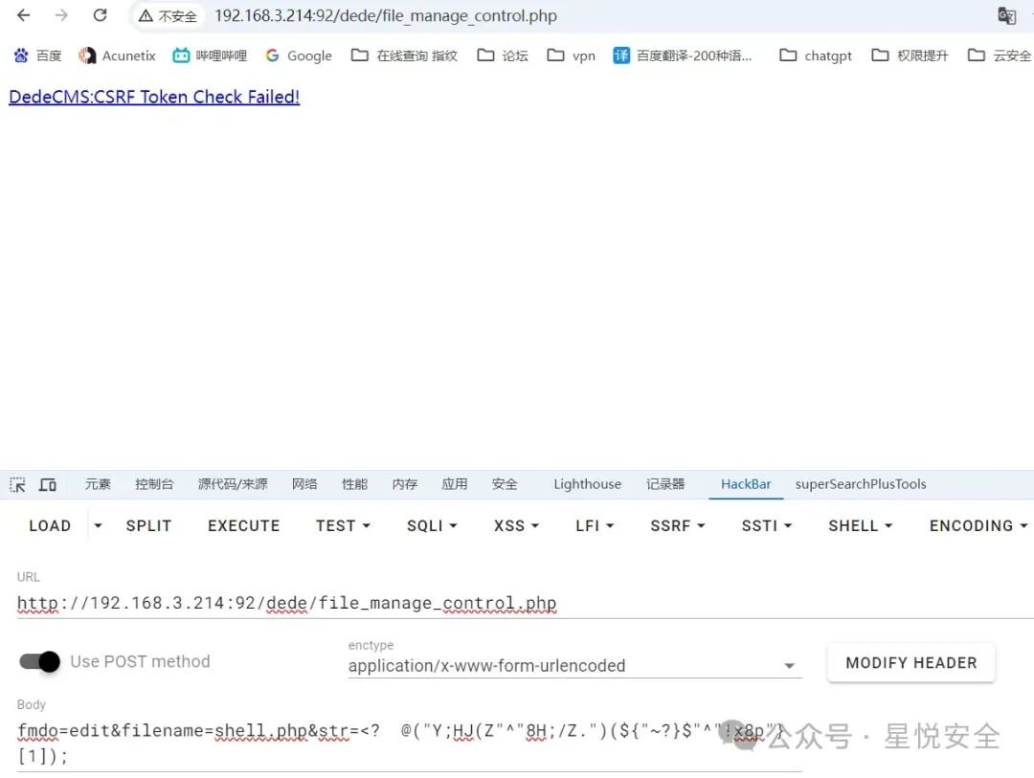Click the browser forward arrow
Screen dimensions: 1034x778
click(x=61, y=15)
